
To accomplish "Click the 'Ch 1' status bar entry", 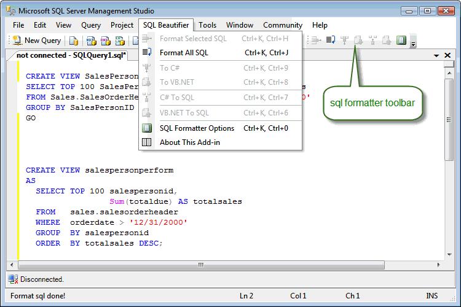I will click(353, 296).
